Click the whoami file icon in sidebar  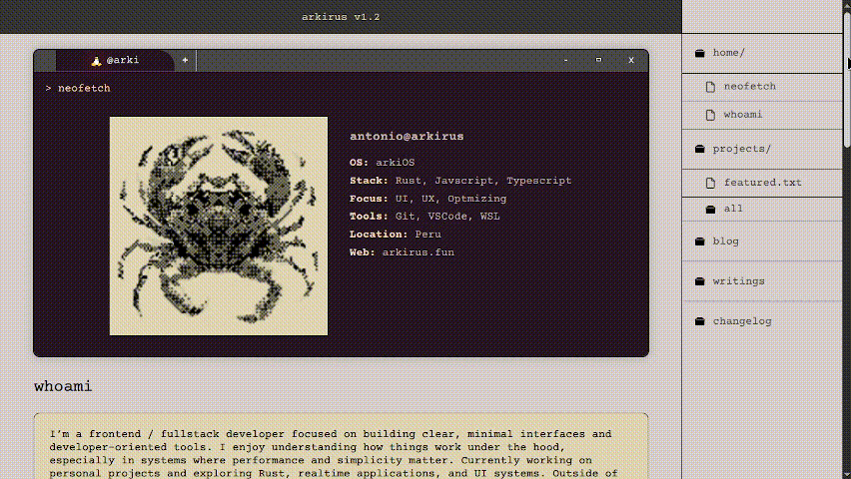click(711, 115)
